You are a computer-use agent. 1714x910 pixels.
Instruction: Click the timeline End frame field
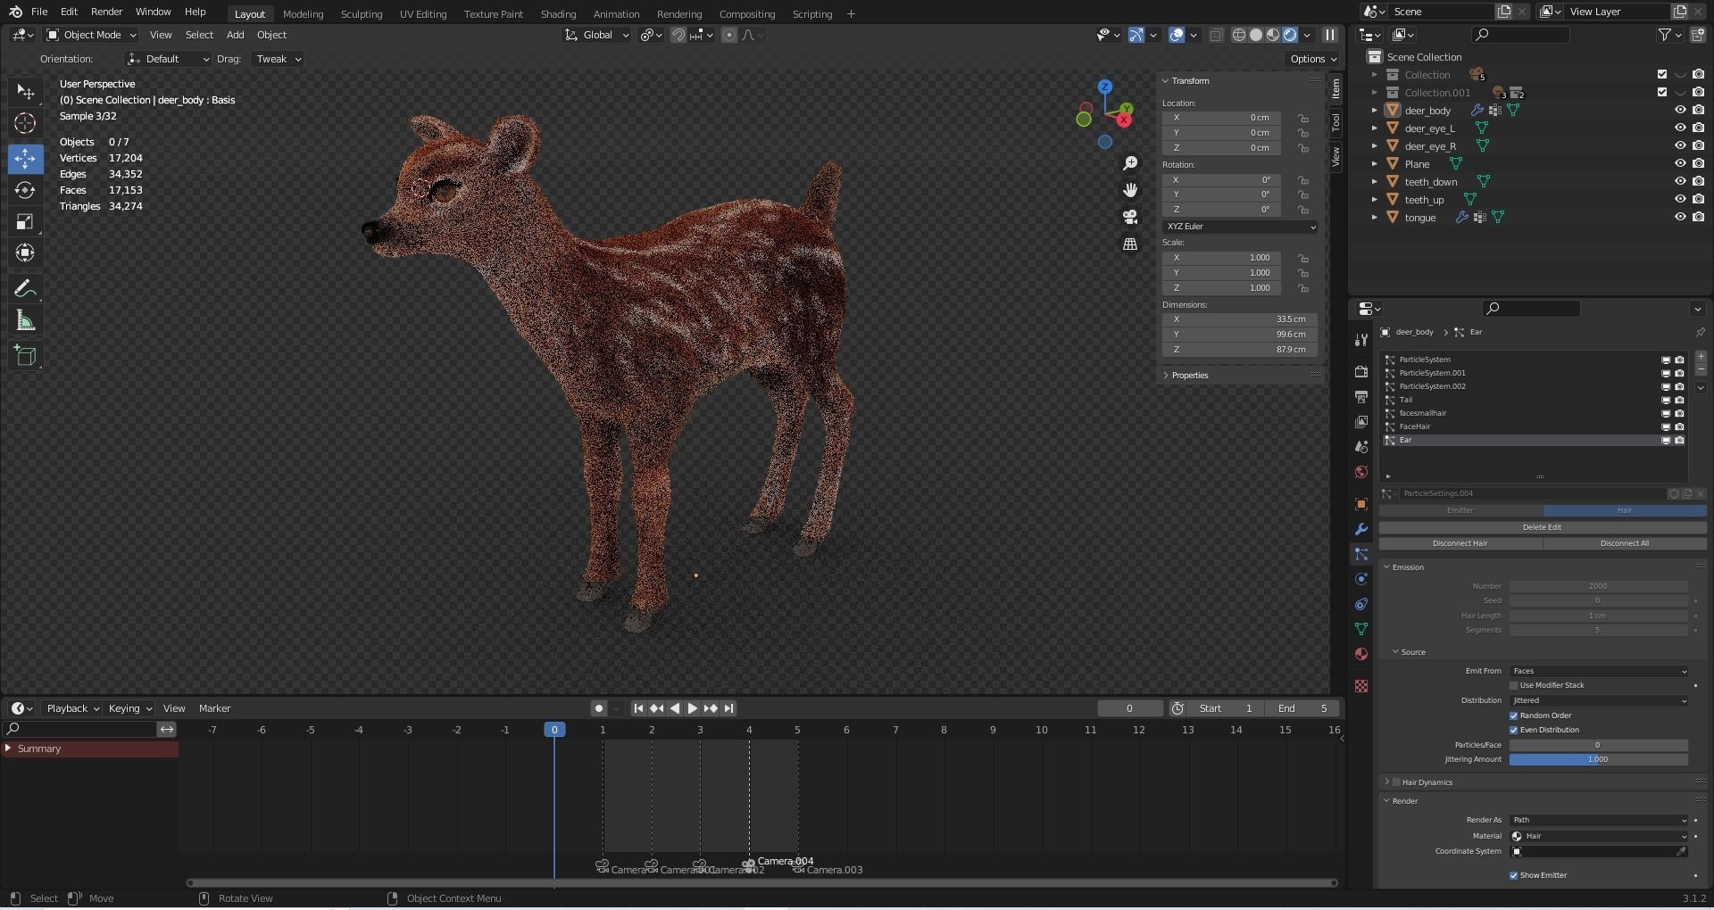point(1304,708)
